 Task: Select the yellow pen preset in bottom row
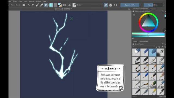click(x=153, y=92)
